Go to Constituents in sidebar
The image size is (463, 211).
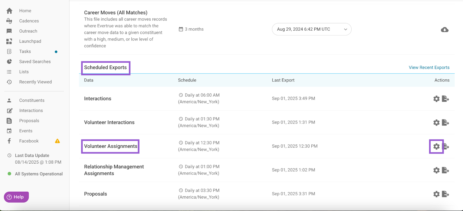(x=32, y=100)
